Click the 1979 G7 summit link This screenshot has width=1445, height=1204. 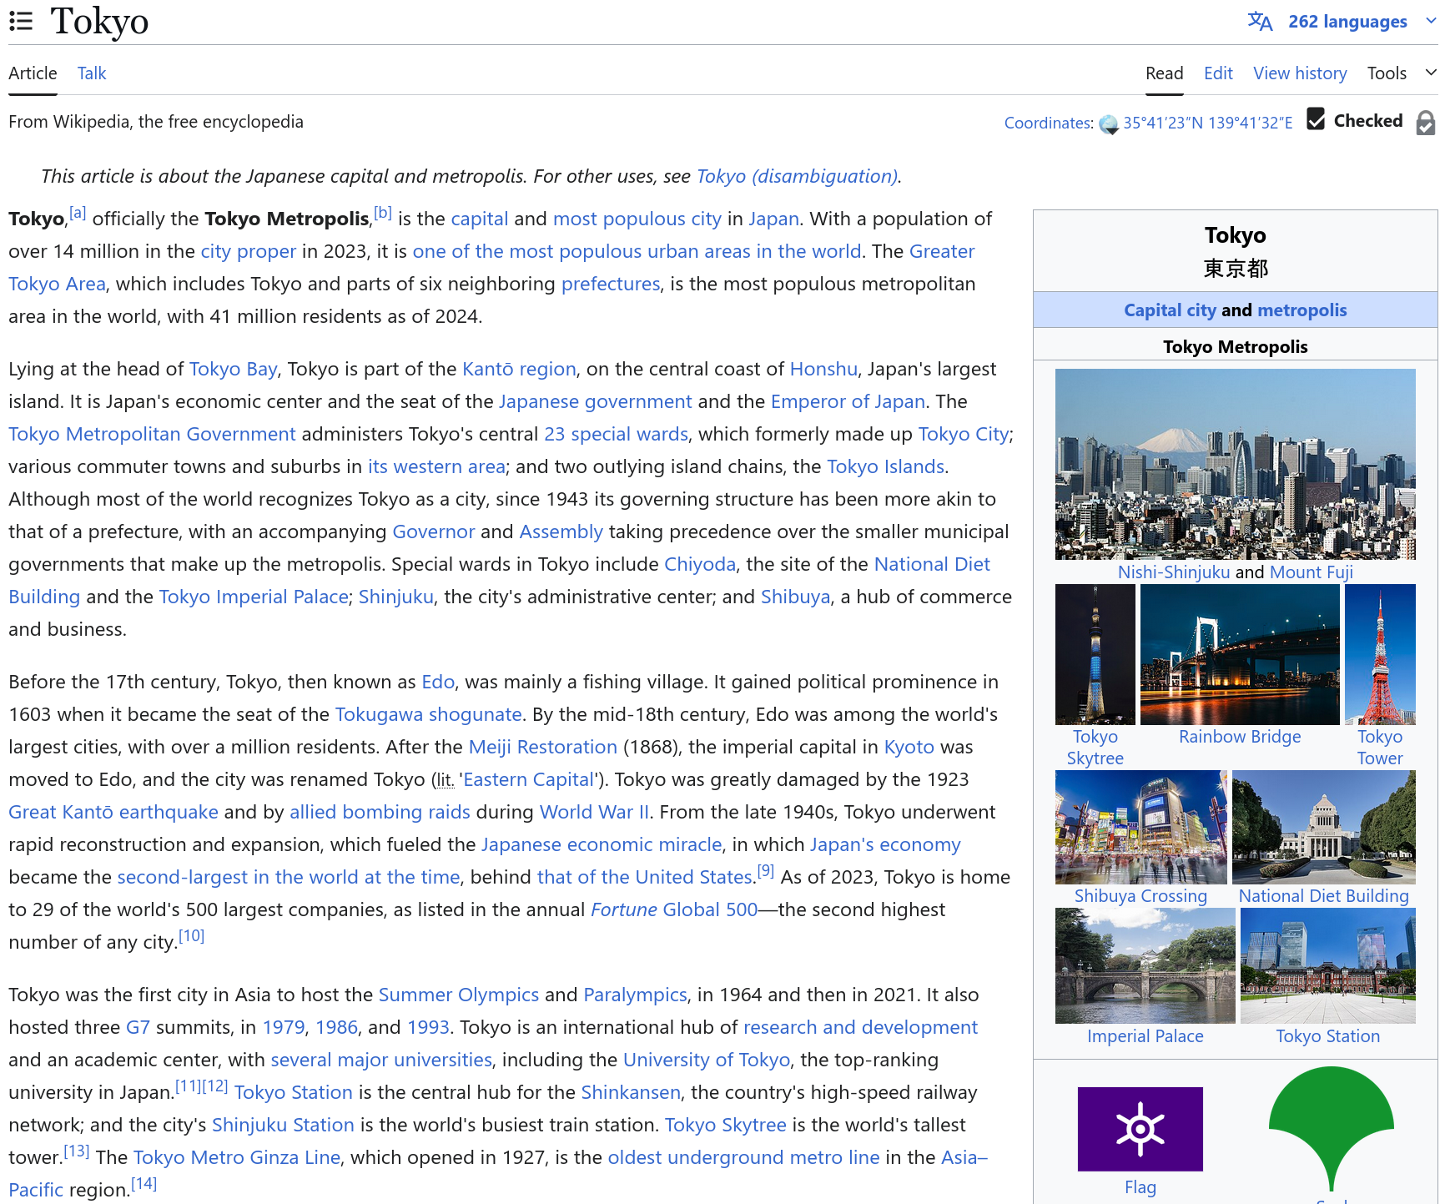pyautogui.click(x=284, y=1027)
